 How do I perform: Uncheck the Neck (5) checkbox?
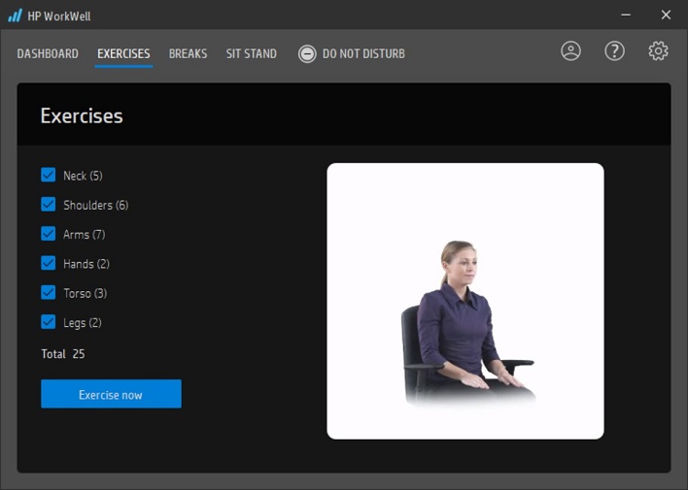point(49,175)
